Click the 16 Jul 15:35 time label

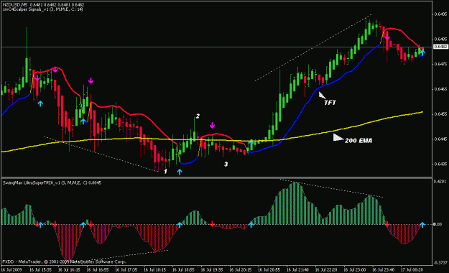coord(41,270)
